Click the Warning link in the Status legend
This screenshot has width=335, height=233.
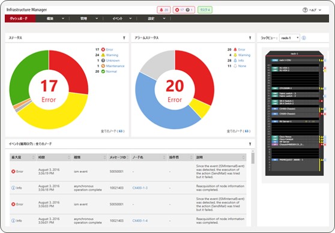[112, 55]
